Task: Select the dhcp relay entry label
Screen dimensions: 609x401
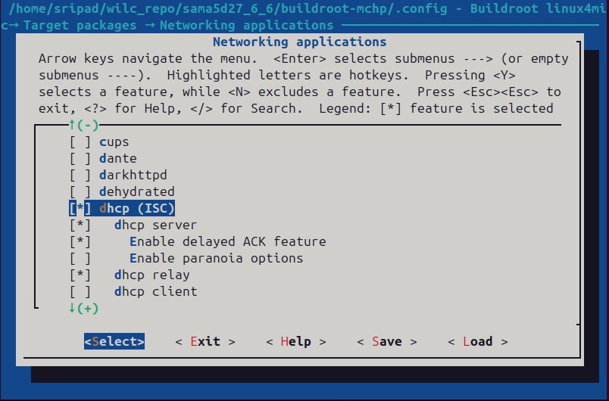Action: pyautogui.click(x=152, y=275)
